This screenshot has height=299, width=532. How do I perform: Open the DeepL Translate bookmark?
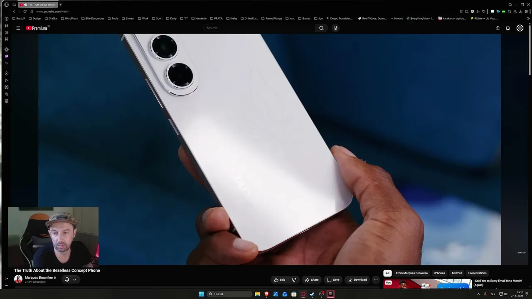[x=340, y=18]
